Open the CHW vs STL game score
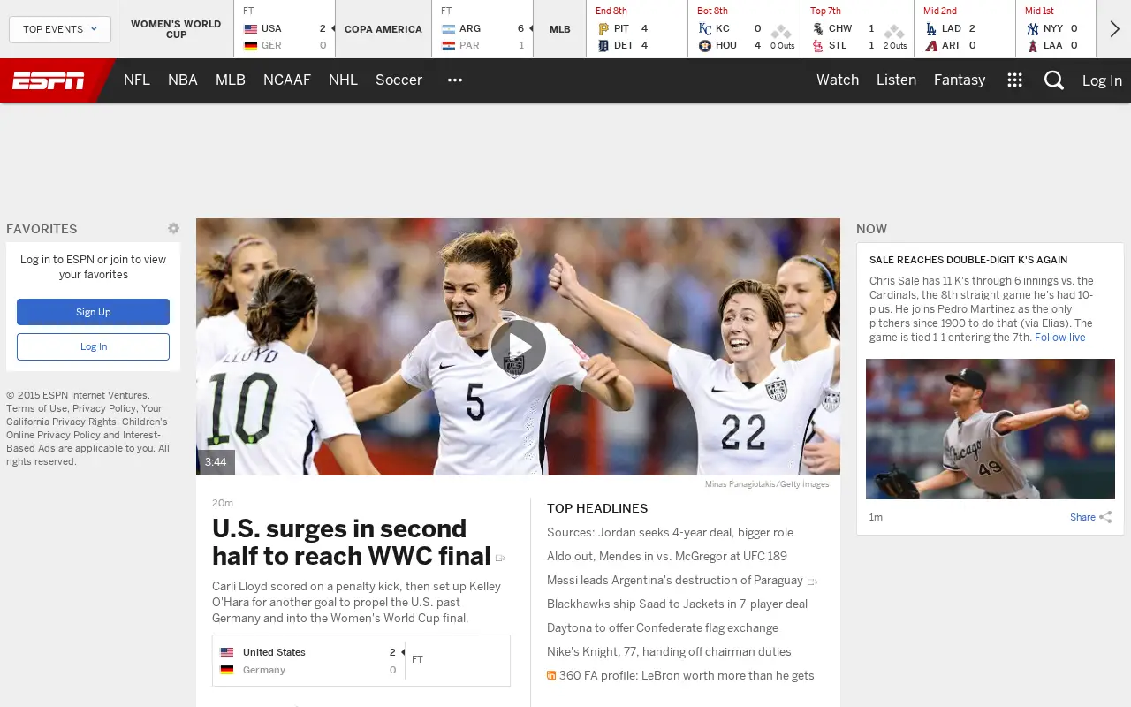 pyautogui.click(x=858, y=29)
